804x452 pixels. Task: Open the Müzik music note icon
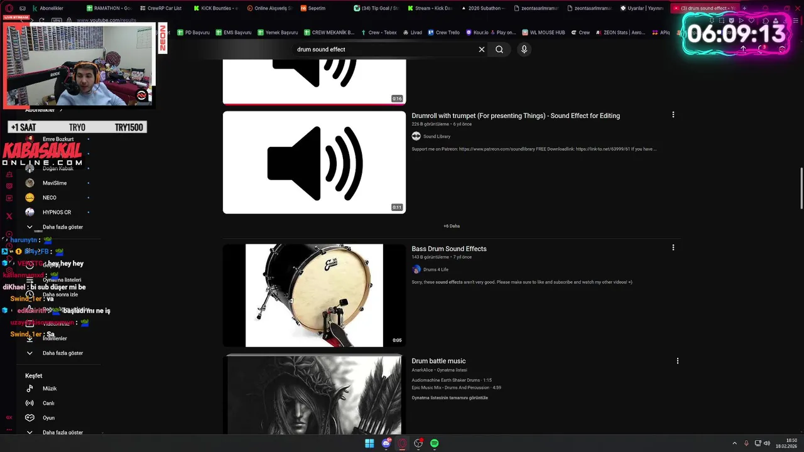(30, 389)
